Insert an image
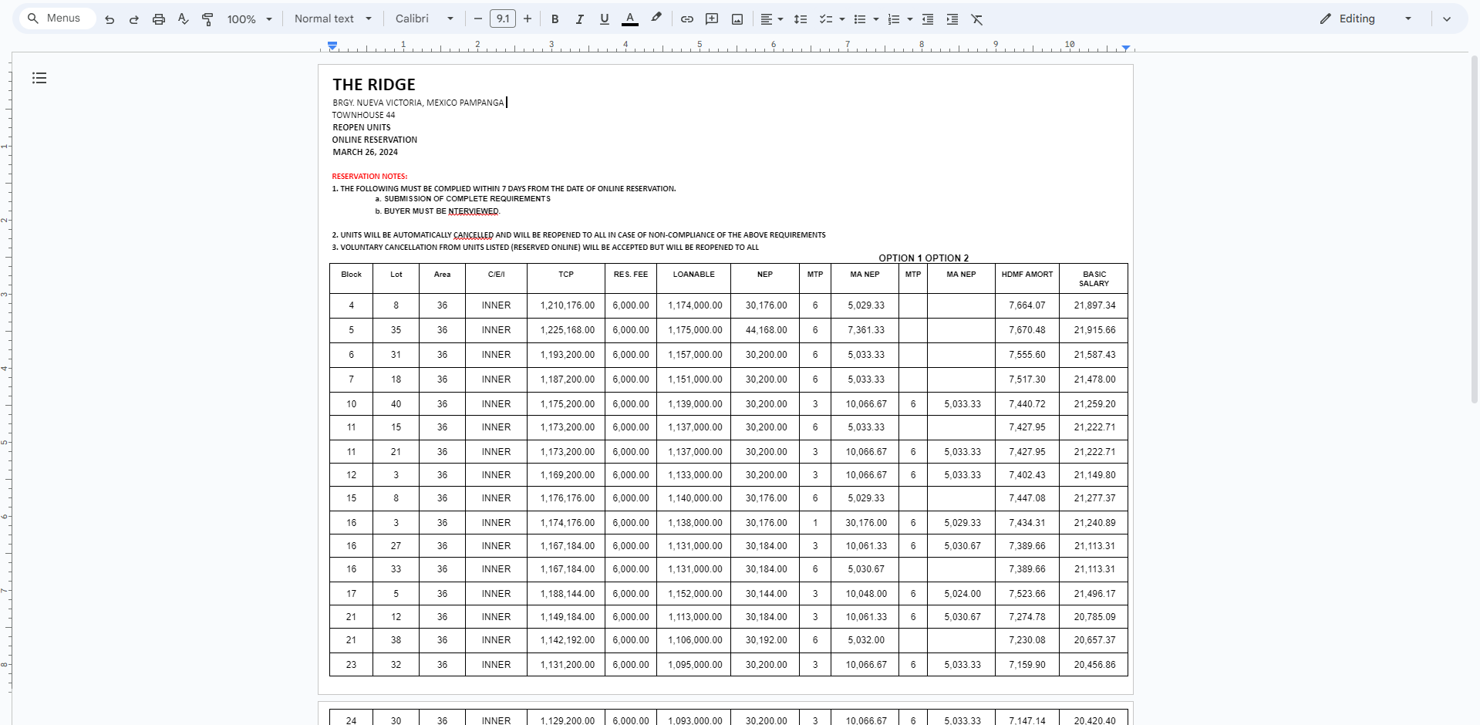The image size is (1480, 725). [737, 19]
